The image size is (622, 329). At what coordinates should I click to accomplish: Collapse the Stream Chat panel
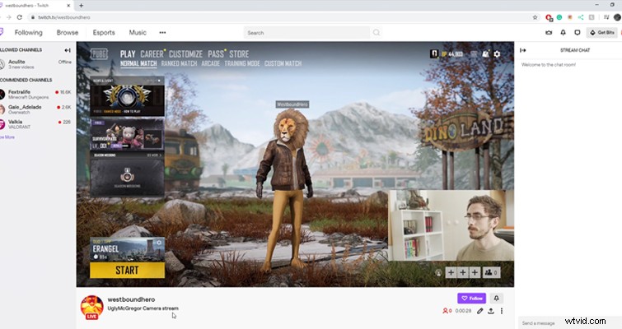[523, 50]
